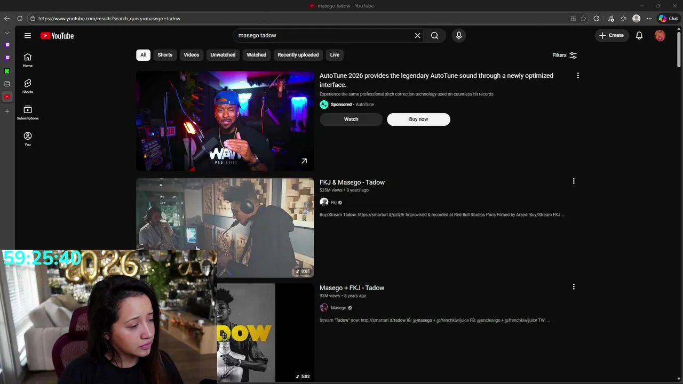Open options menu for Masego + FKJ - Tadow
Image resolution: width=683 pixels, height=384 pixels.
point(574,287)
